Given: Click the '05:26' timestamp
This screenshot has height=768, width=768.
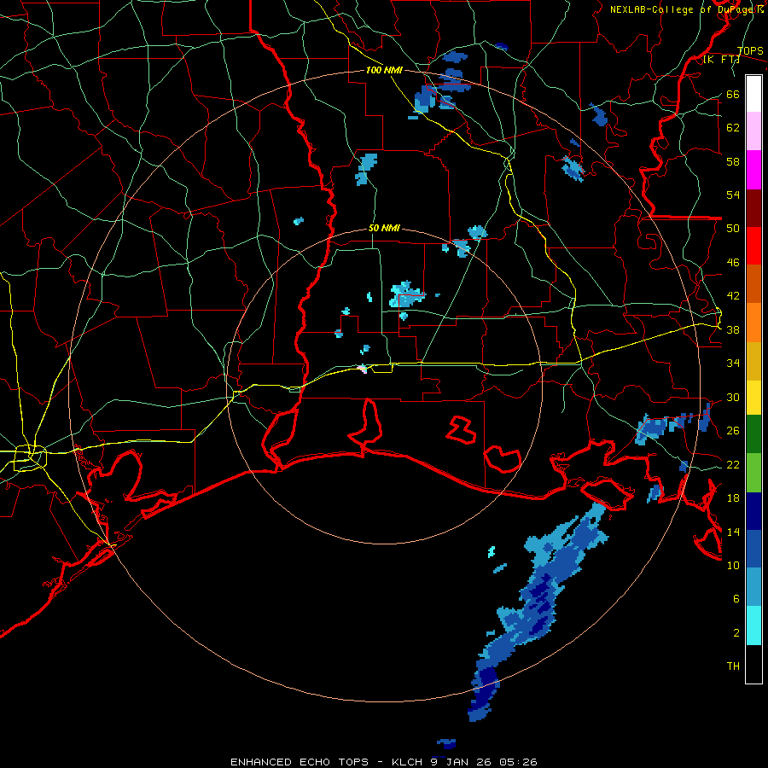Looking at the screenshot, I should point(518,762).
